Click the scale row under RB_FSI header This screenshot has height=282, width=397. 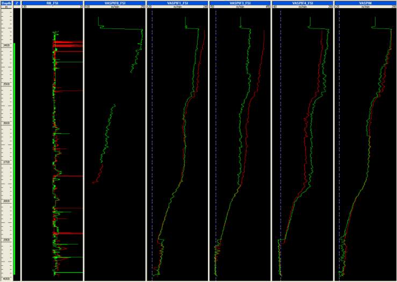pos(52,7)
